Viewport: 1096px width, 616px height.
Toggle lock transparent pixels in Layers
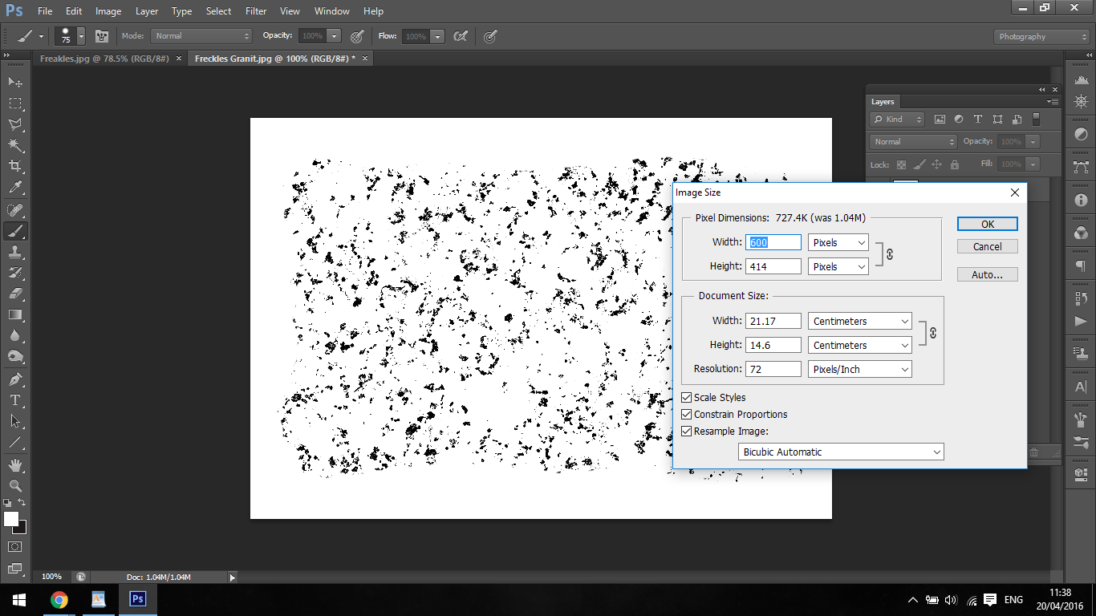901,164
